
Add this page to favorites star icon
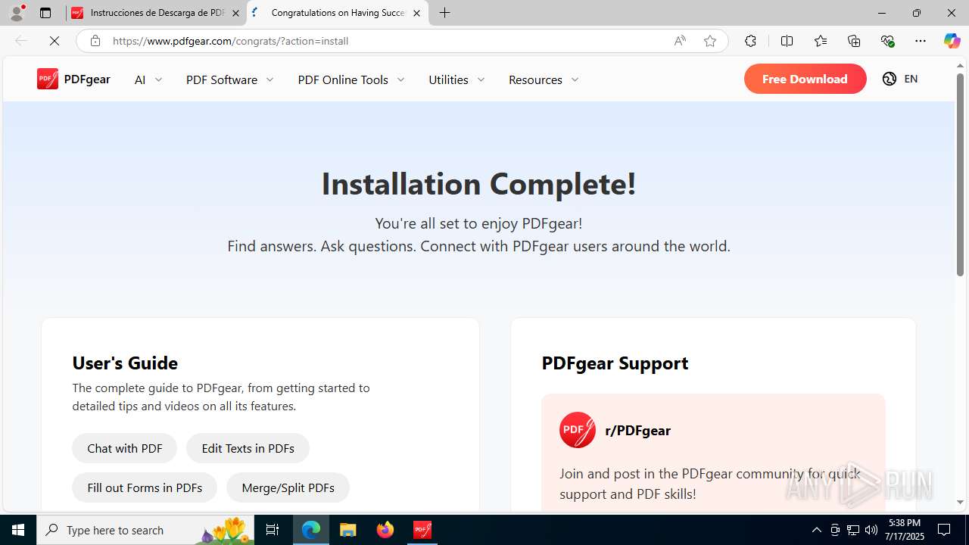coord(710,41)
